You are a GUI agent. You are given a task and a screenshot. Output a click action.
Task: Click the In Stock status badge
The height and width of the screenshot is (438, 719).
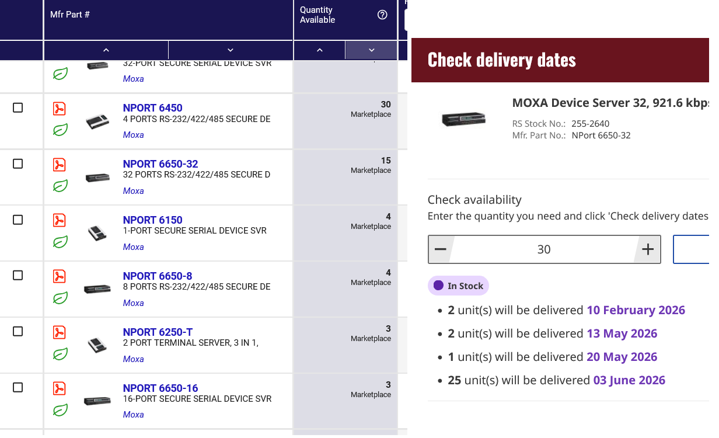point(458,286)
